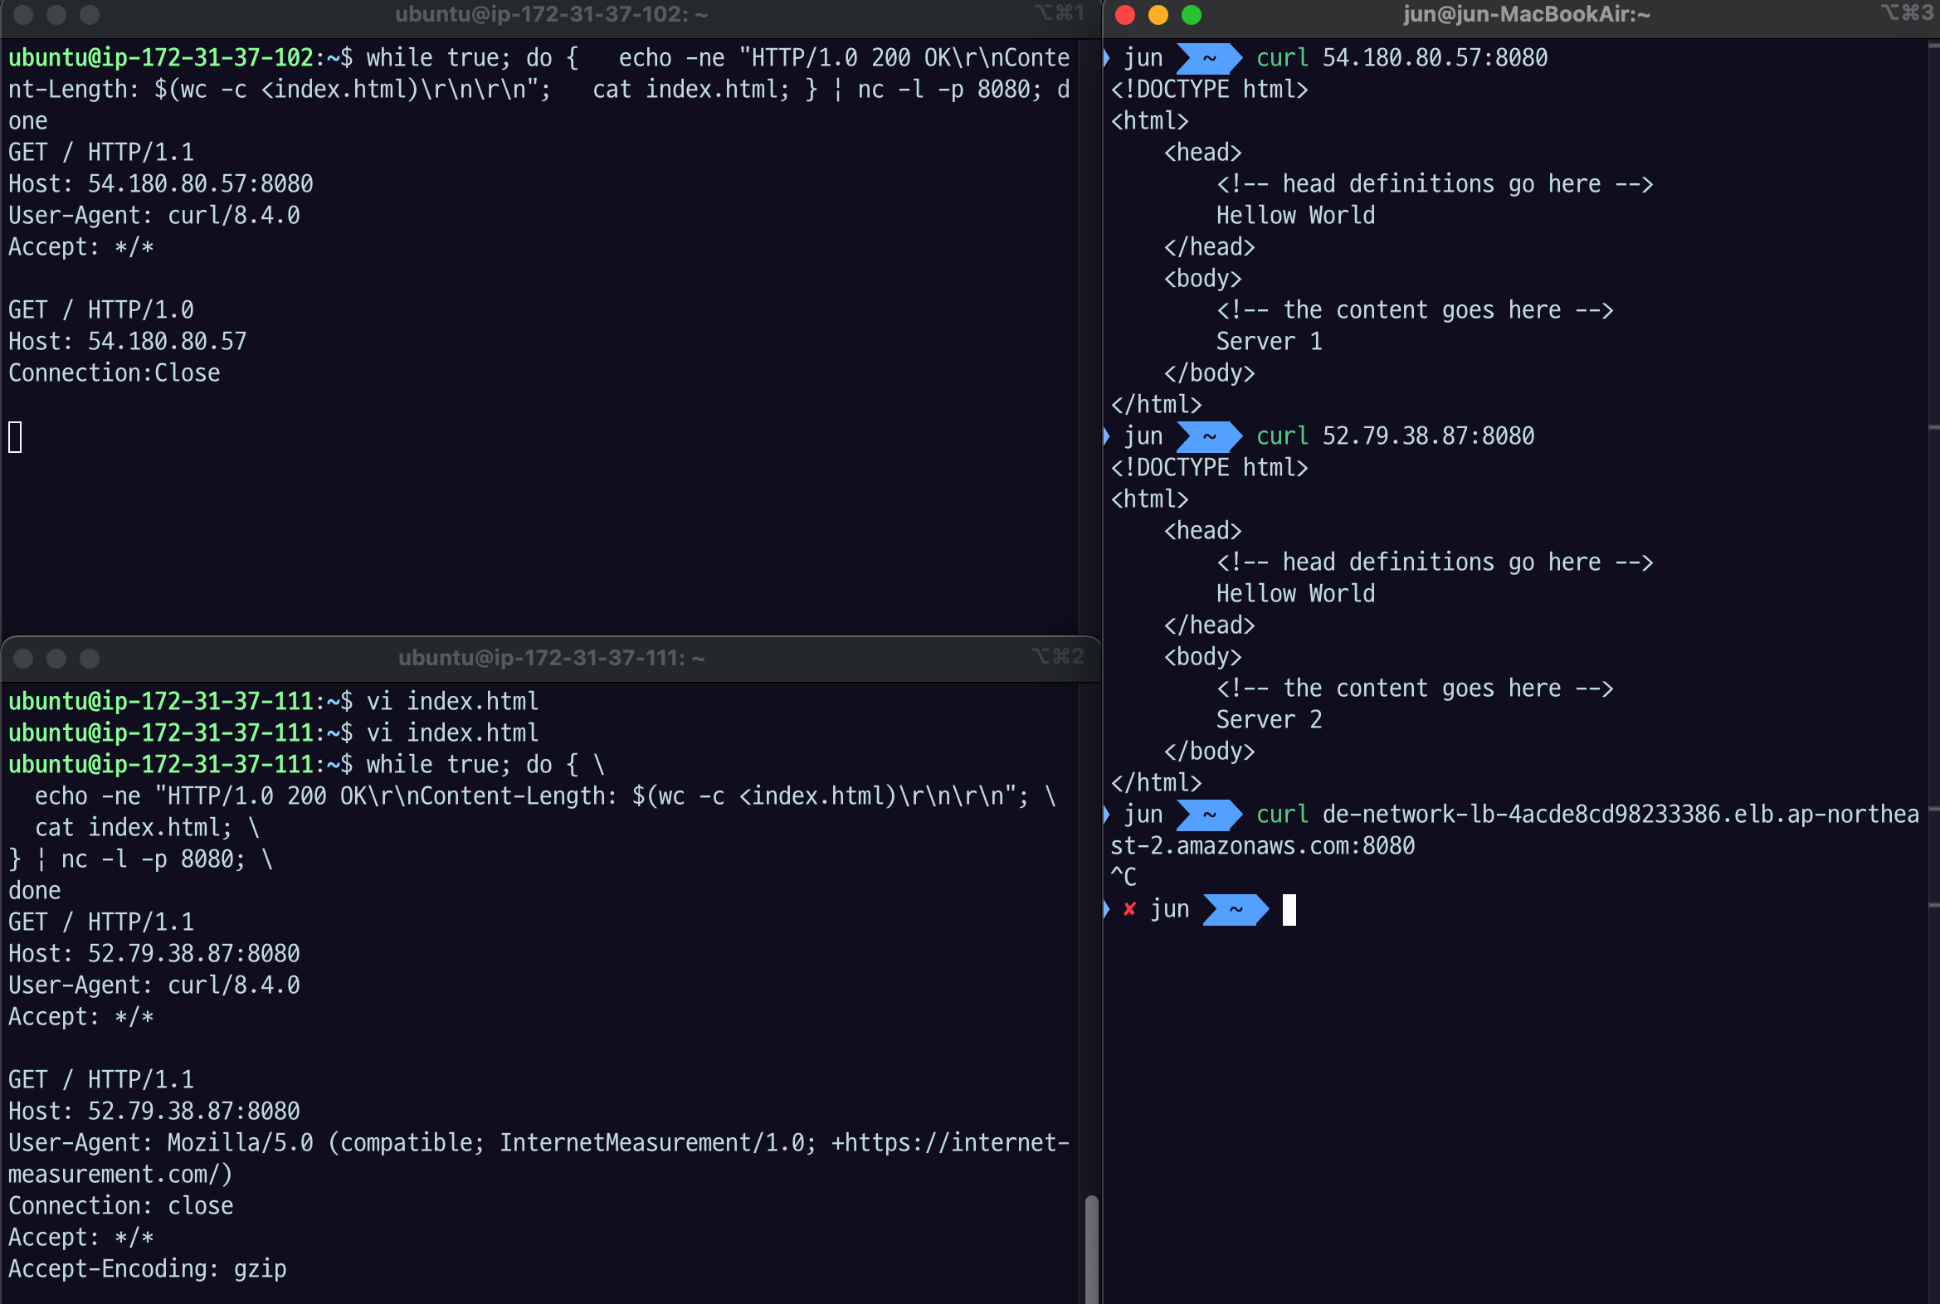Activate the ubuntu@ip-172-31-37-102 title bar
The image size is (1940, 1304).
[551, 15]
